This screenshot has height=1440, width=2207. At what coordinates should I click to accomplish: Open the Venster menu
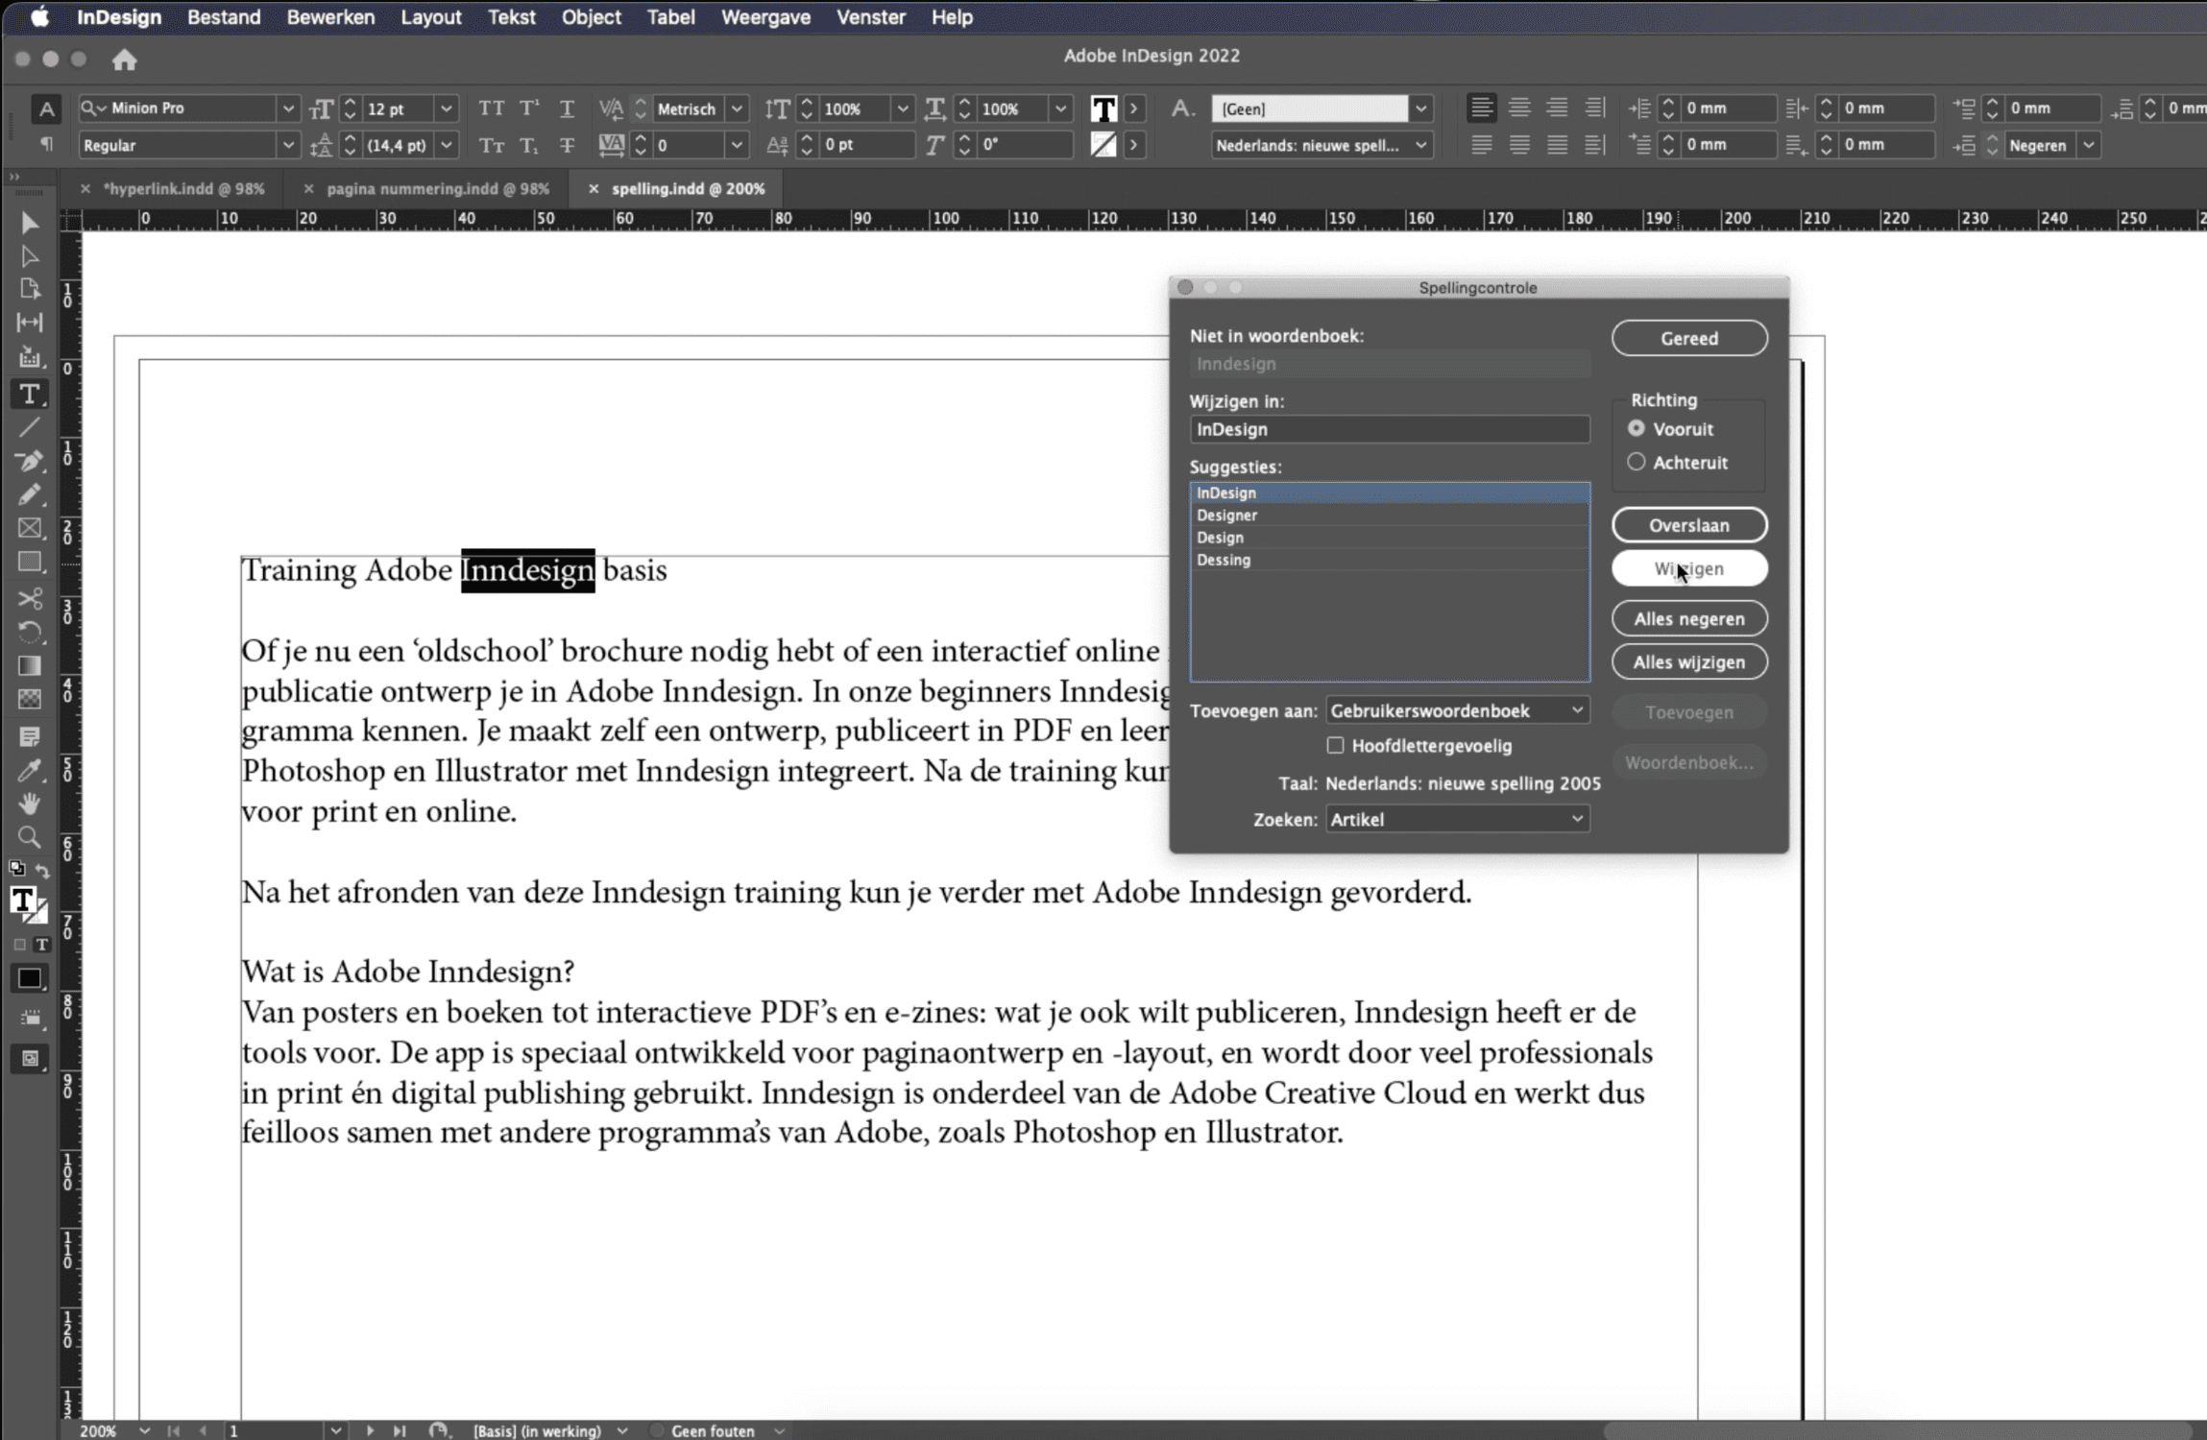click(870, 16)
